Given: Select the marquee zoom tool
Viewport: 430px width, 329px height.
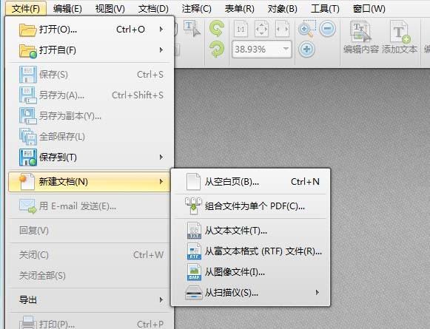Looking at the screenshot, I should click(307, 29).
